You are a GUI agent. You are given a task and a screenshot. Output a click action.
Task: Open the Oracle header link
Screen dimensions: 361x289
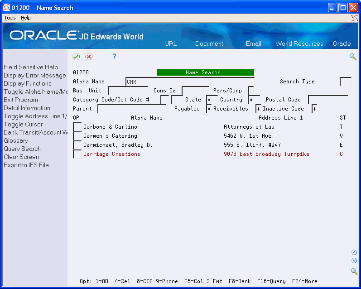[342, 44]
